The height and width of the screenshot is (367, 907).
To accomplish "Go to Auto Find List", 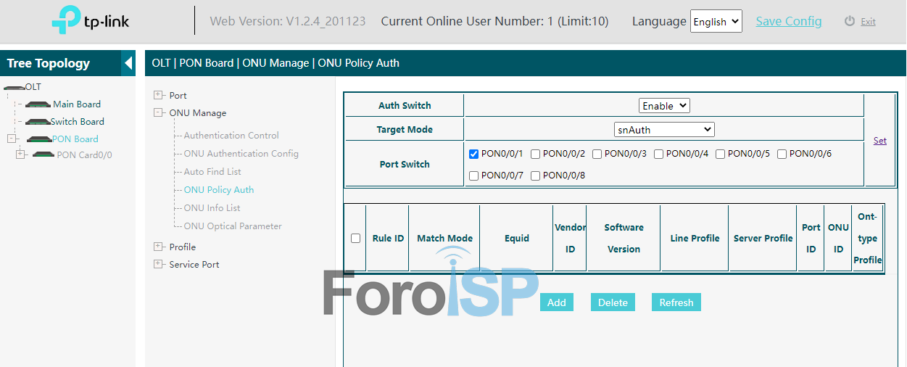I will click(212, 172).
